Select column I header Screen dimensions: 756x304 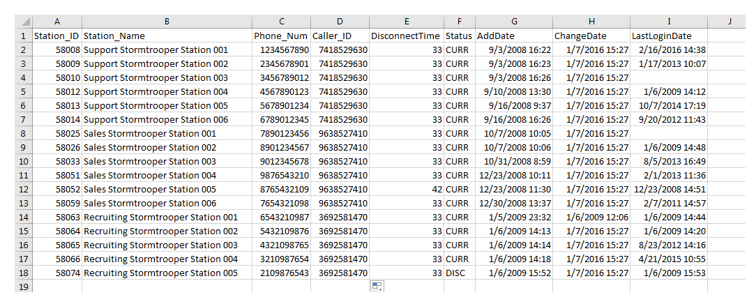tap(669, 22)
